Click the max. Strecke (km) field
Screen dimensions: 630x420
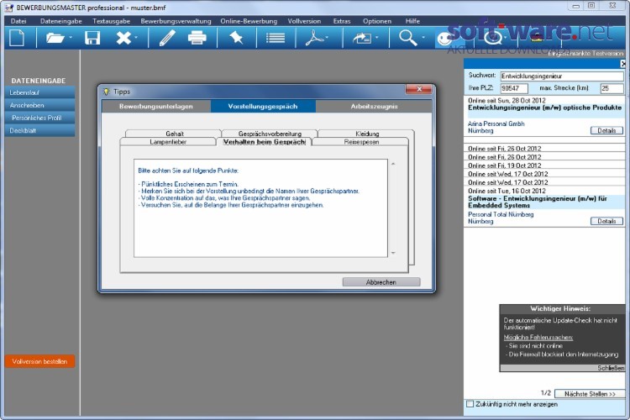click(612, 88)
